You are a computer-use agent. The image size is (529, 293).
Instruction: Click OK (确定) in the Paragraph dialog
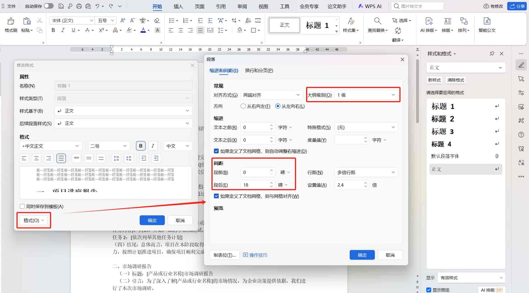[x=362, y=255]
